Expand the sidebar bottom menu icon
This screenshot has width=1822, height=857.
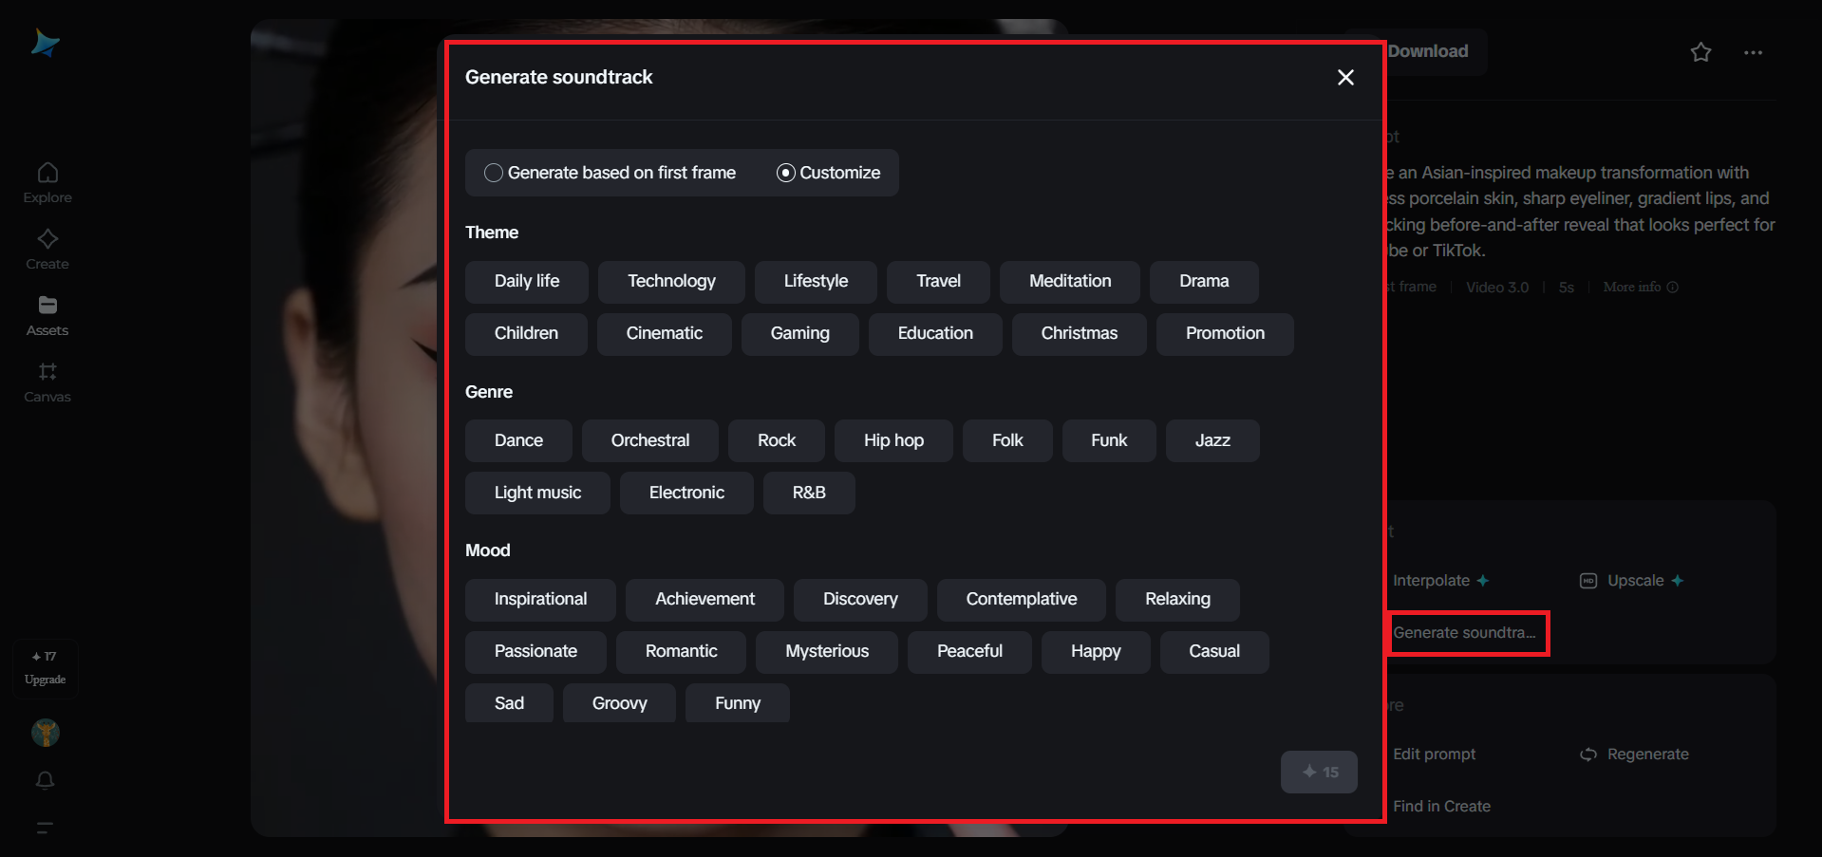click(x=45, y=828)
